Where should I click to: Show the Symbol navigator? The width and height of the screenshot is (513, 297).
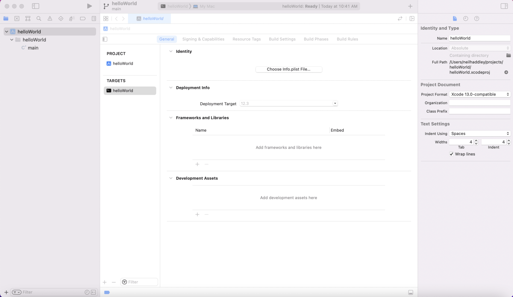coord(28,19)
